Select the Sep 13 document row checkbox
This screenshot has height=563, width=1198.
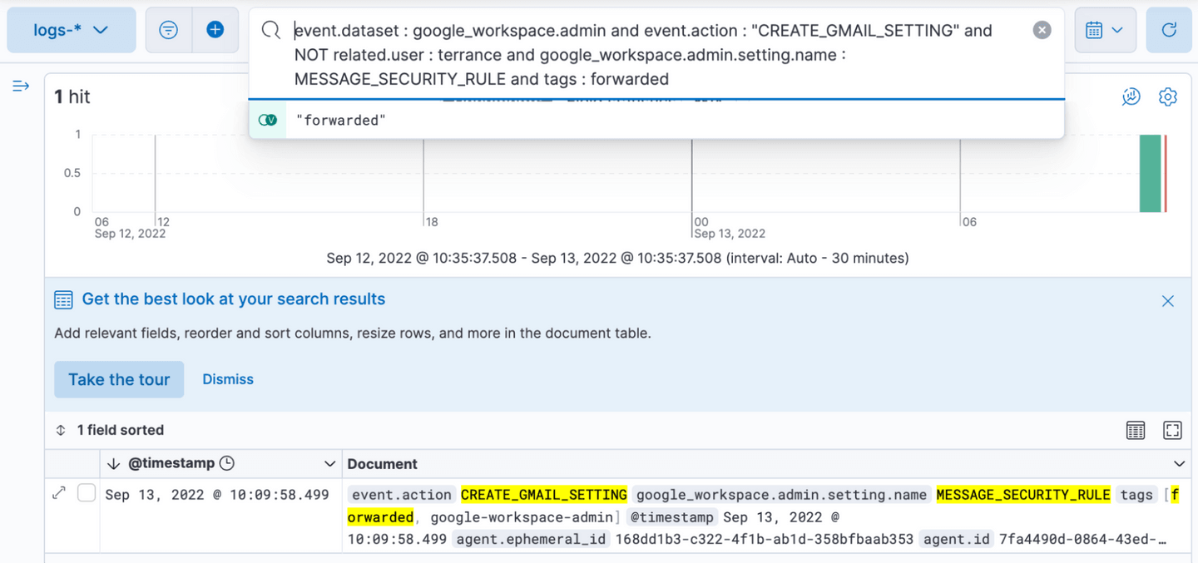[x=87, y=493]
